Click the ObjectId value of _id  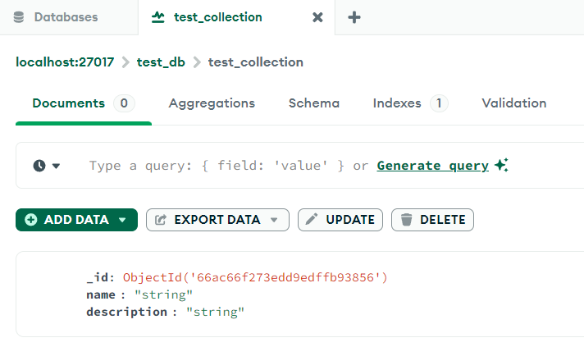tap(255, 277)
